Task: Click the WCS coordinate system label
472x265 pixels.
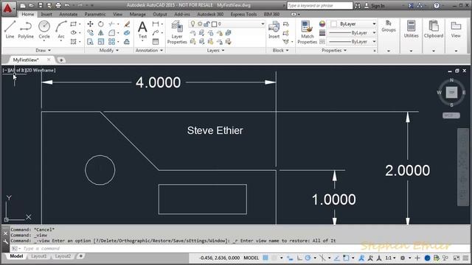Action: [x=451, y=116]
